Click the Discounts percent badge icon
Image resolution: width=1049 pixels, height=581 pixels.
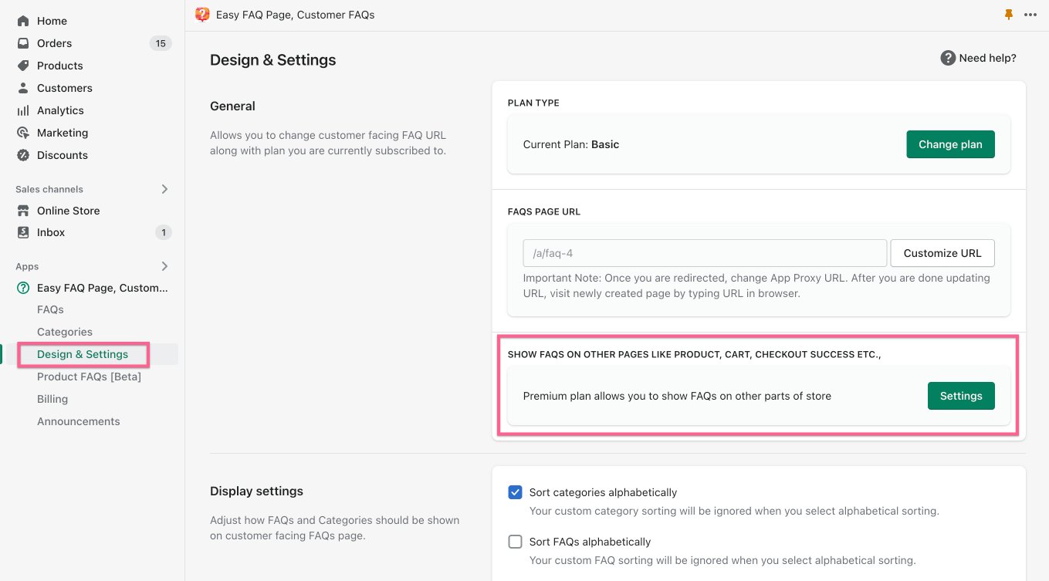(x=23, y=155)
